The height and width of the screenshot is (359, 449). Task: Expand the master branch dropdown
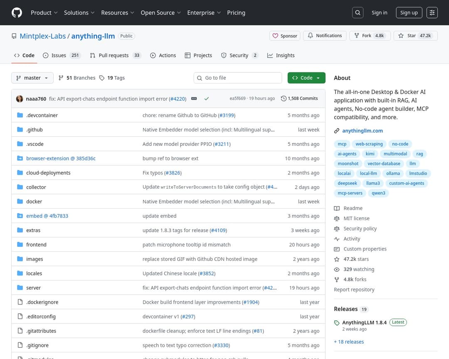coord(32,78)
